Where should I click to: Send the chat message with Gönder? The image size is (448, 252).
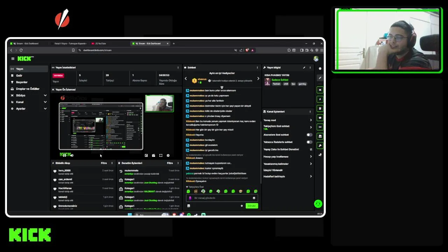click(x=252, y=206)
